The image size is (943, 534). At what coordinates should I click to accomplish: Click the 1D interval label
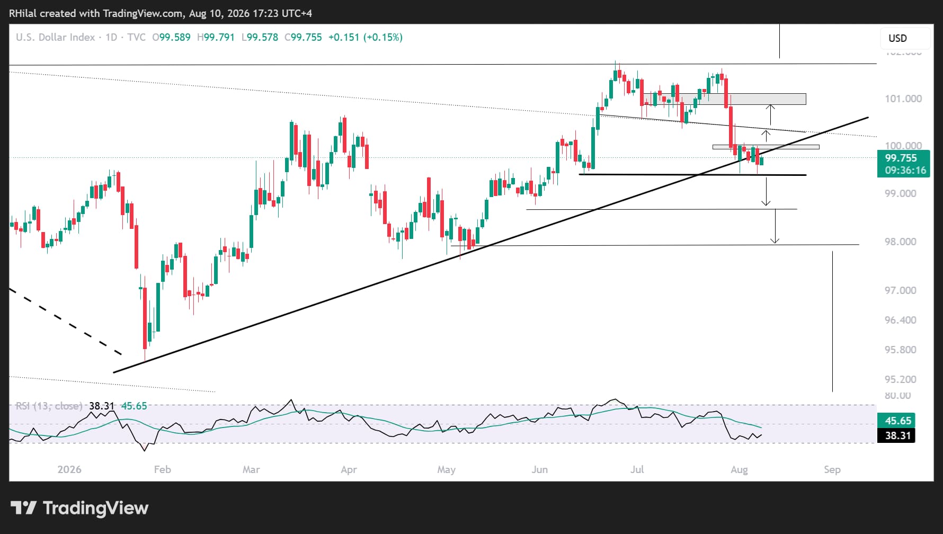point(111,37)
